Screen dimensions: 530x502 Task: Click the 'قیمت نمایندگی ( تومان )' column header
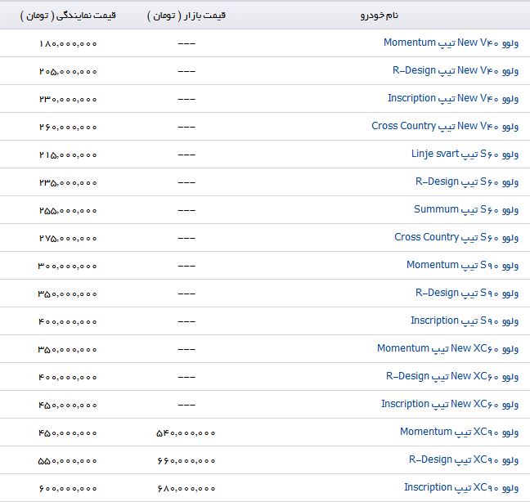(68, 16)
